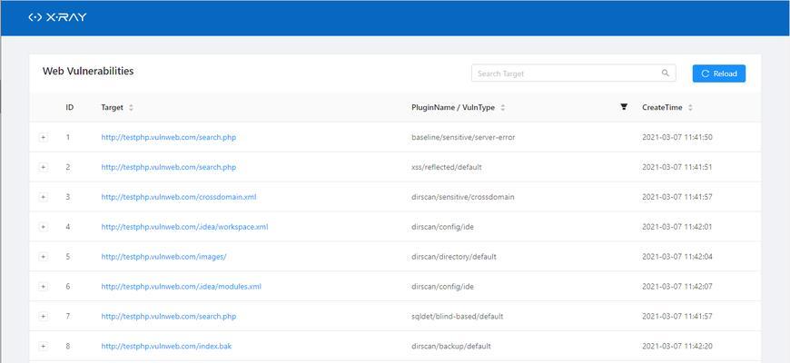Screen dimensions: 790x363
Task: Select baseline/sensitive/server-error cell
Action: 463,137
